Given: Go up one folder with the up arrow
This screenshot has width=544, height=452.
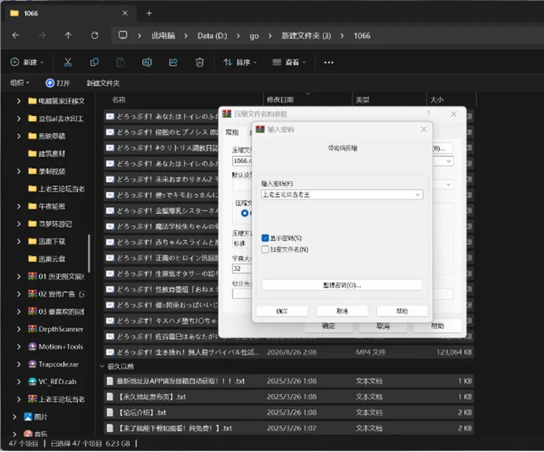Looking at the screenshot, I should click(x=68, y=35).
